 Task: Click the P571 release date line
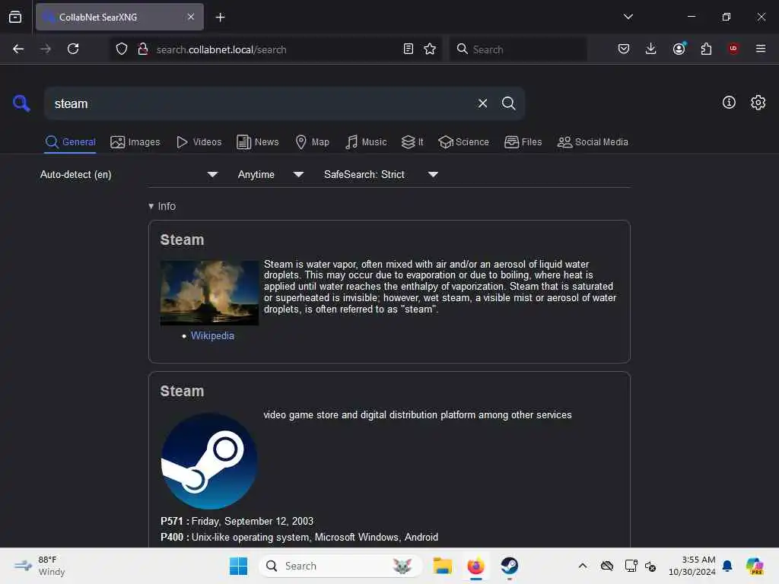coord(237,522)
